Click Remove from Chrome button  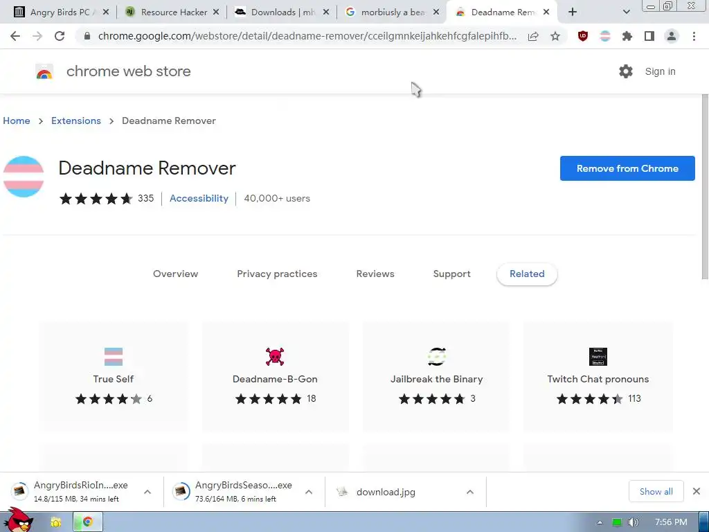627,168
